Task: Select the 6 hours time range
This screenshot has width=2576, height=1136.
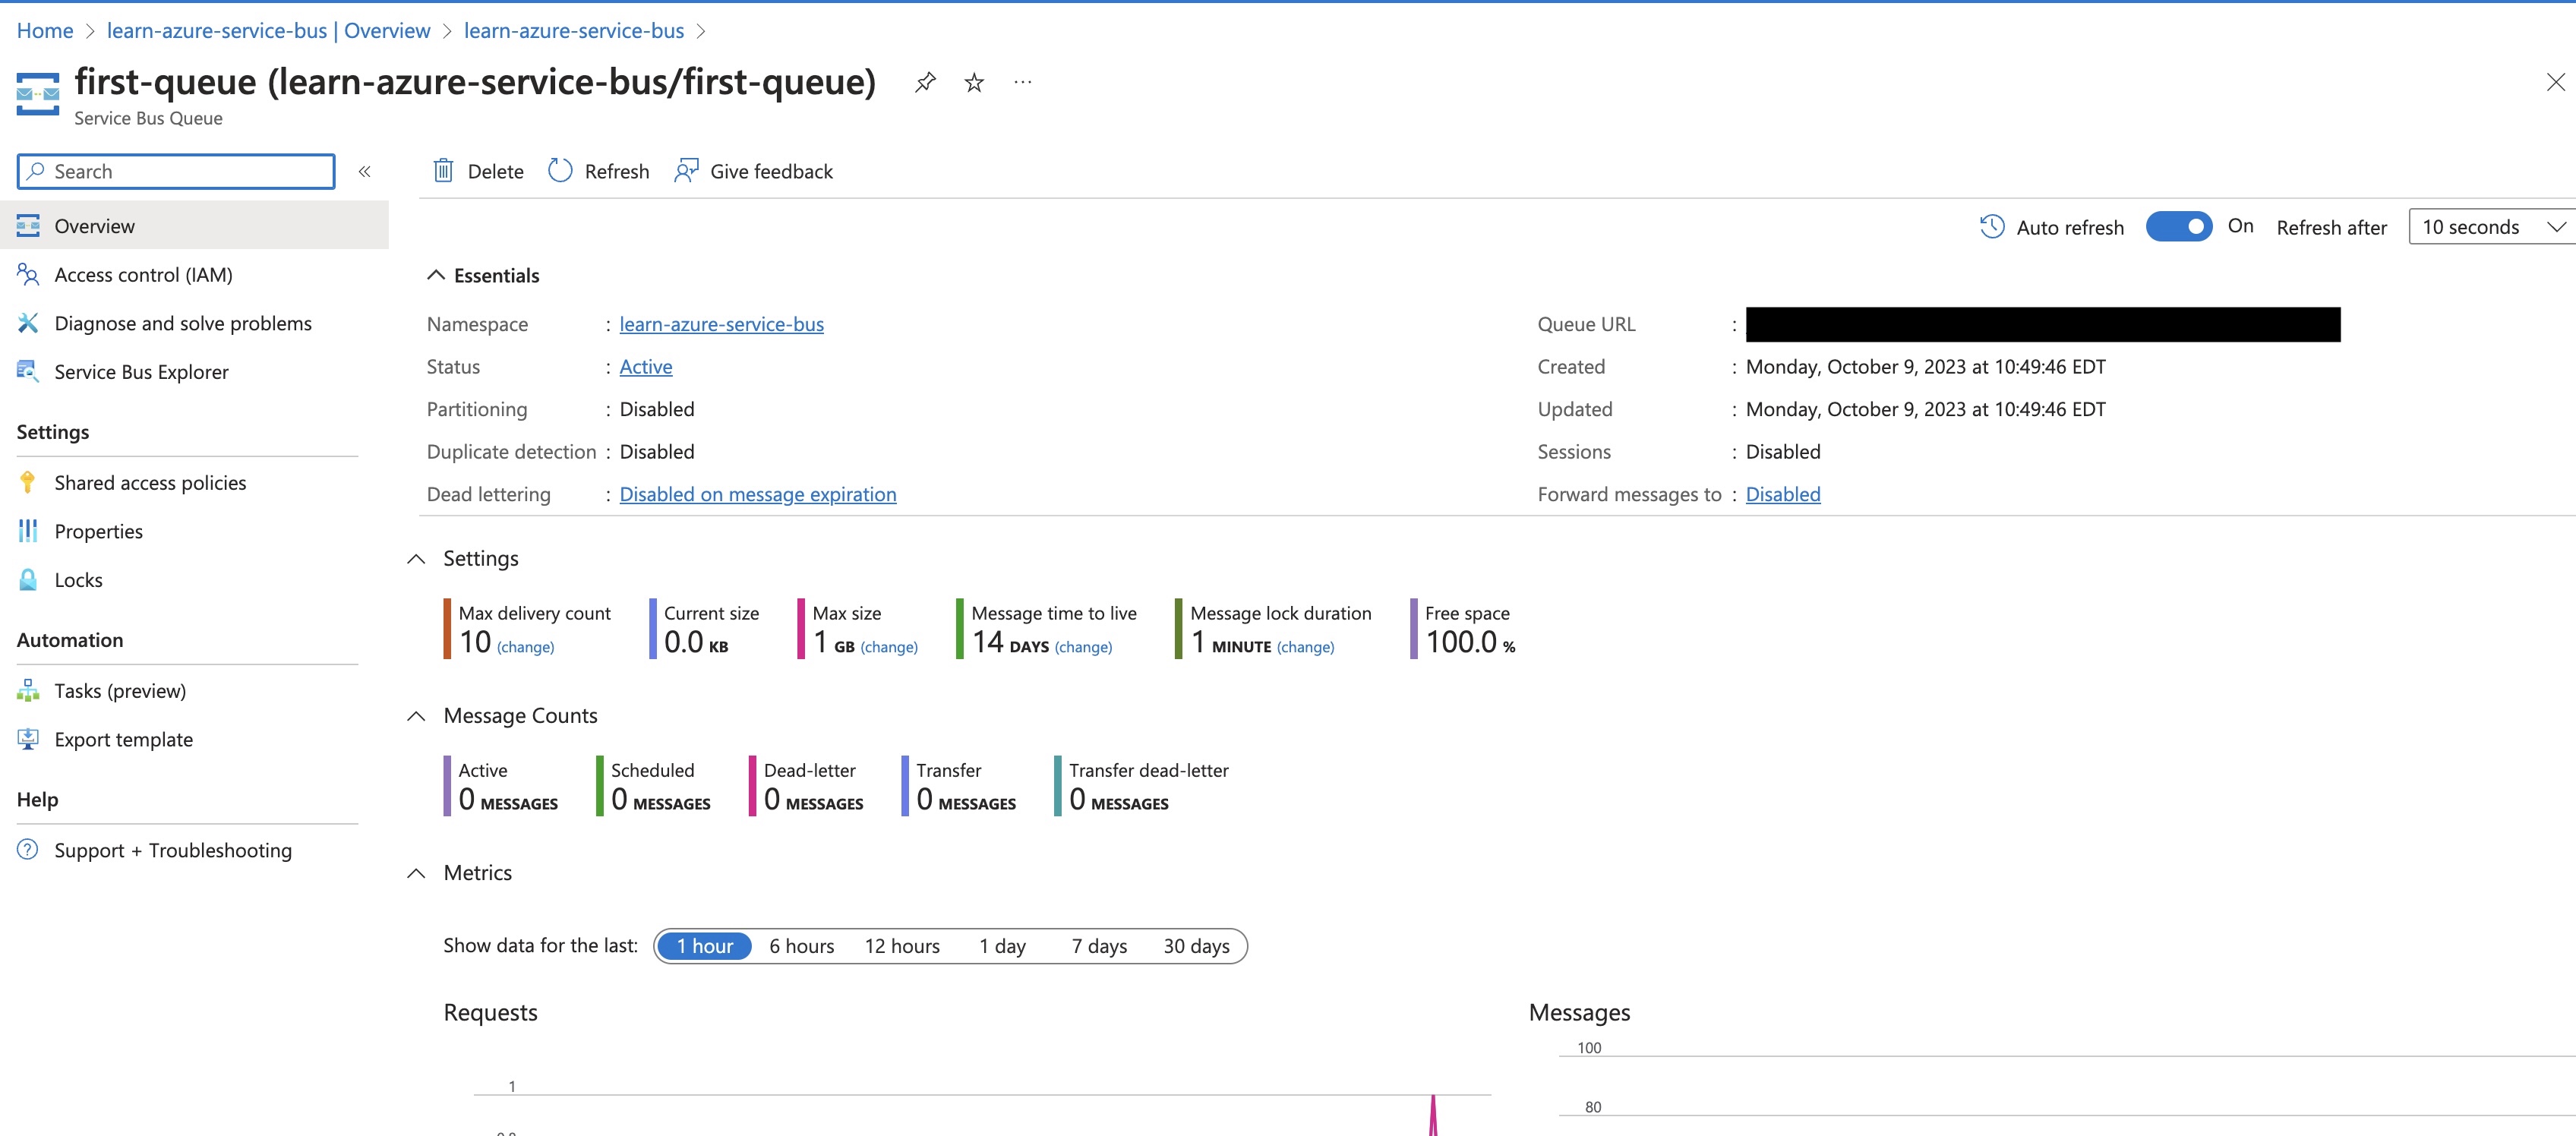Action: click(801, 946)
